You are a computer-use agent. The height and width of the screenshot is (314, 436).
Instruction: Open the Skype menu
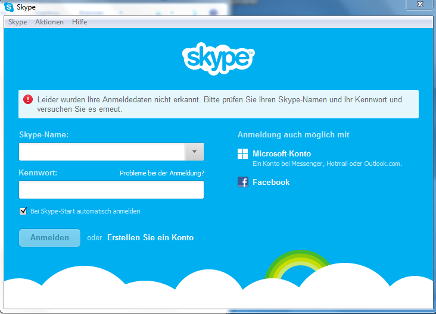click(17, 22)
